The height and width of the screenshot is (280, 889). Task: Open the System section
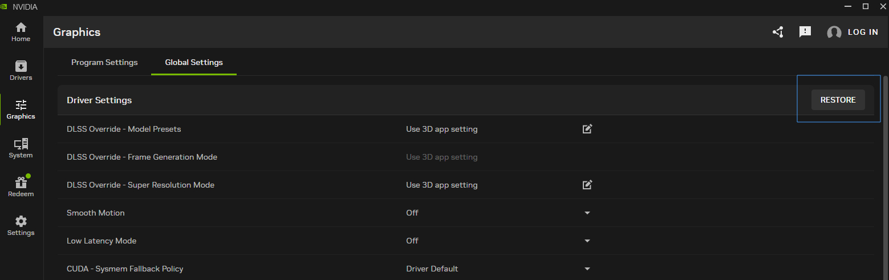tap(21, 148)
